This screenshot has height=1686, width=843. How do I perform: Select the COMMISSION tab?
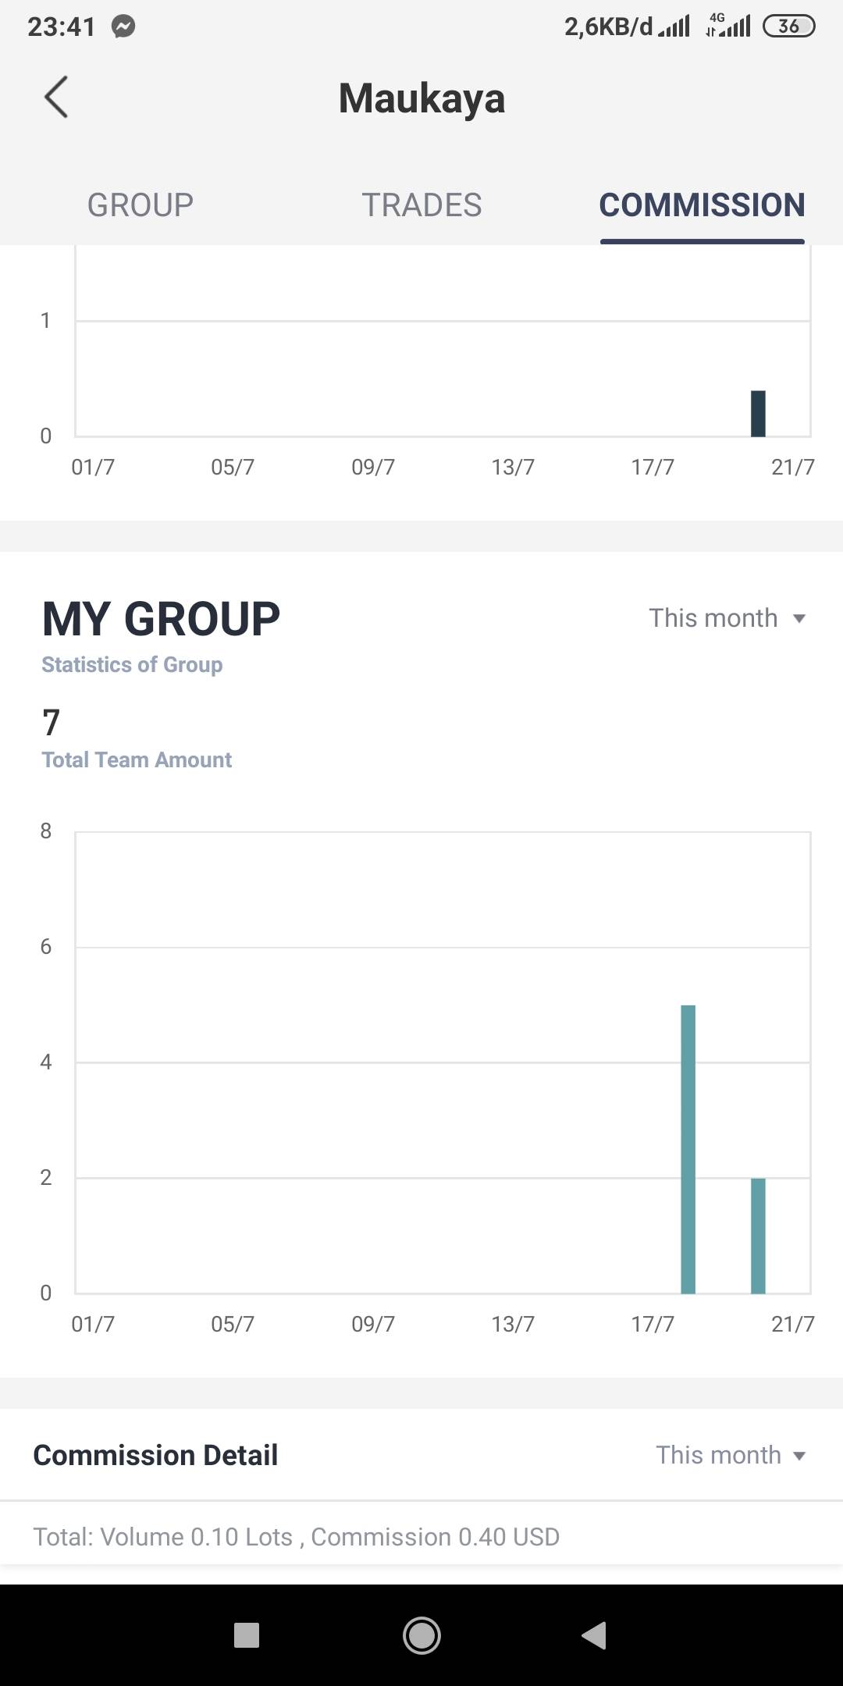click(x=702, y=205)
